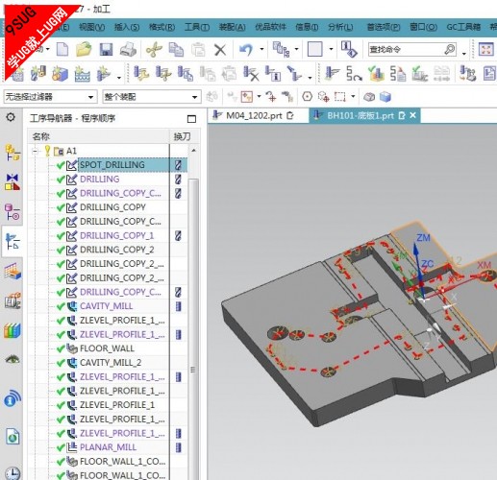Select the ZLEVEL_PROFILE_1 operation
497x480 pixels.
(117, 405)
